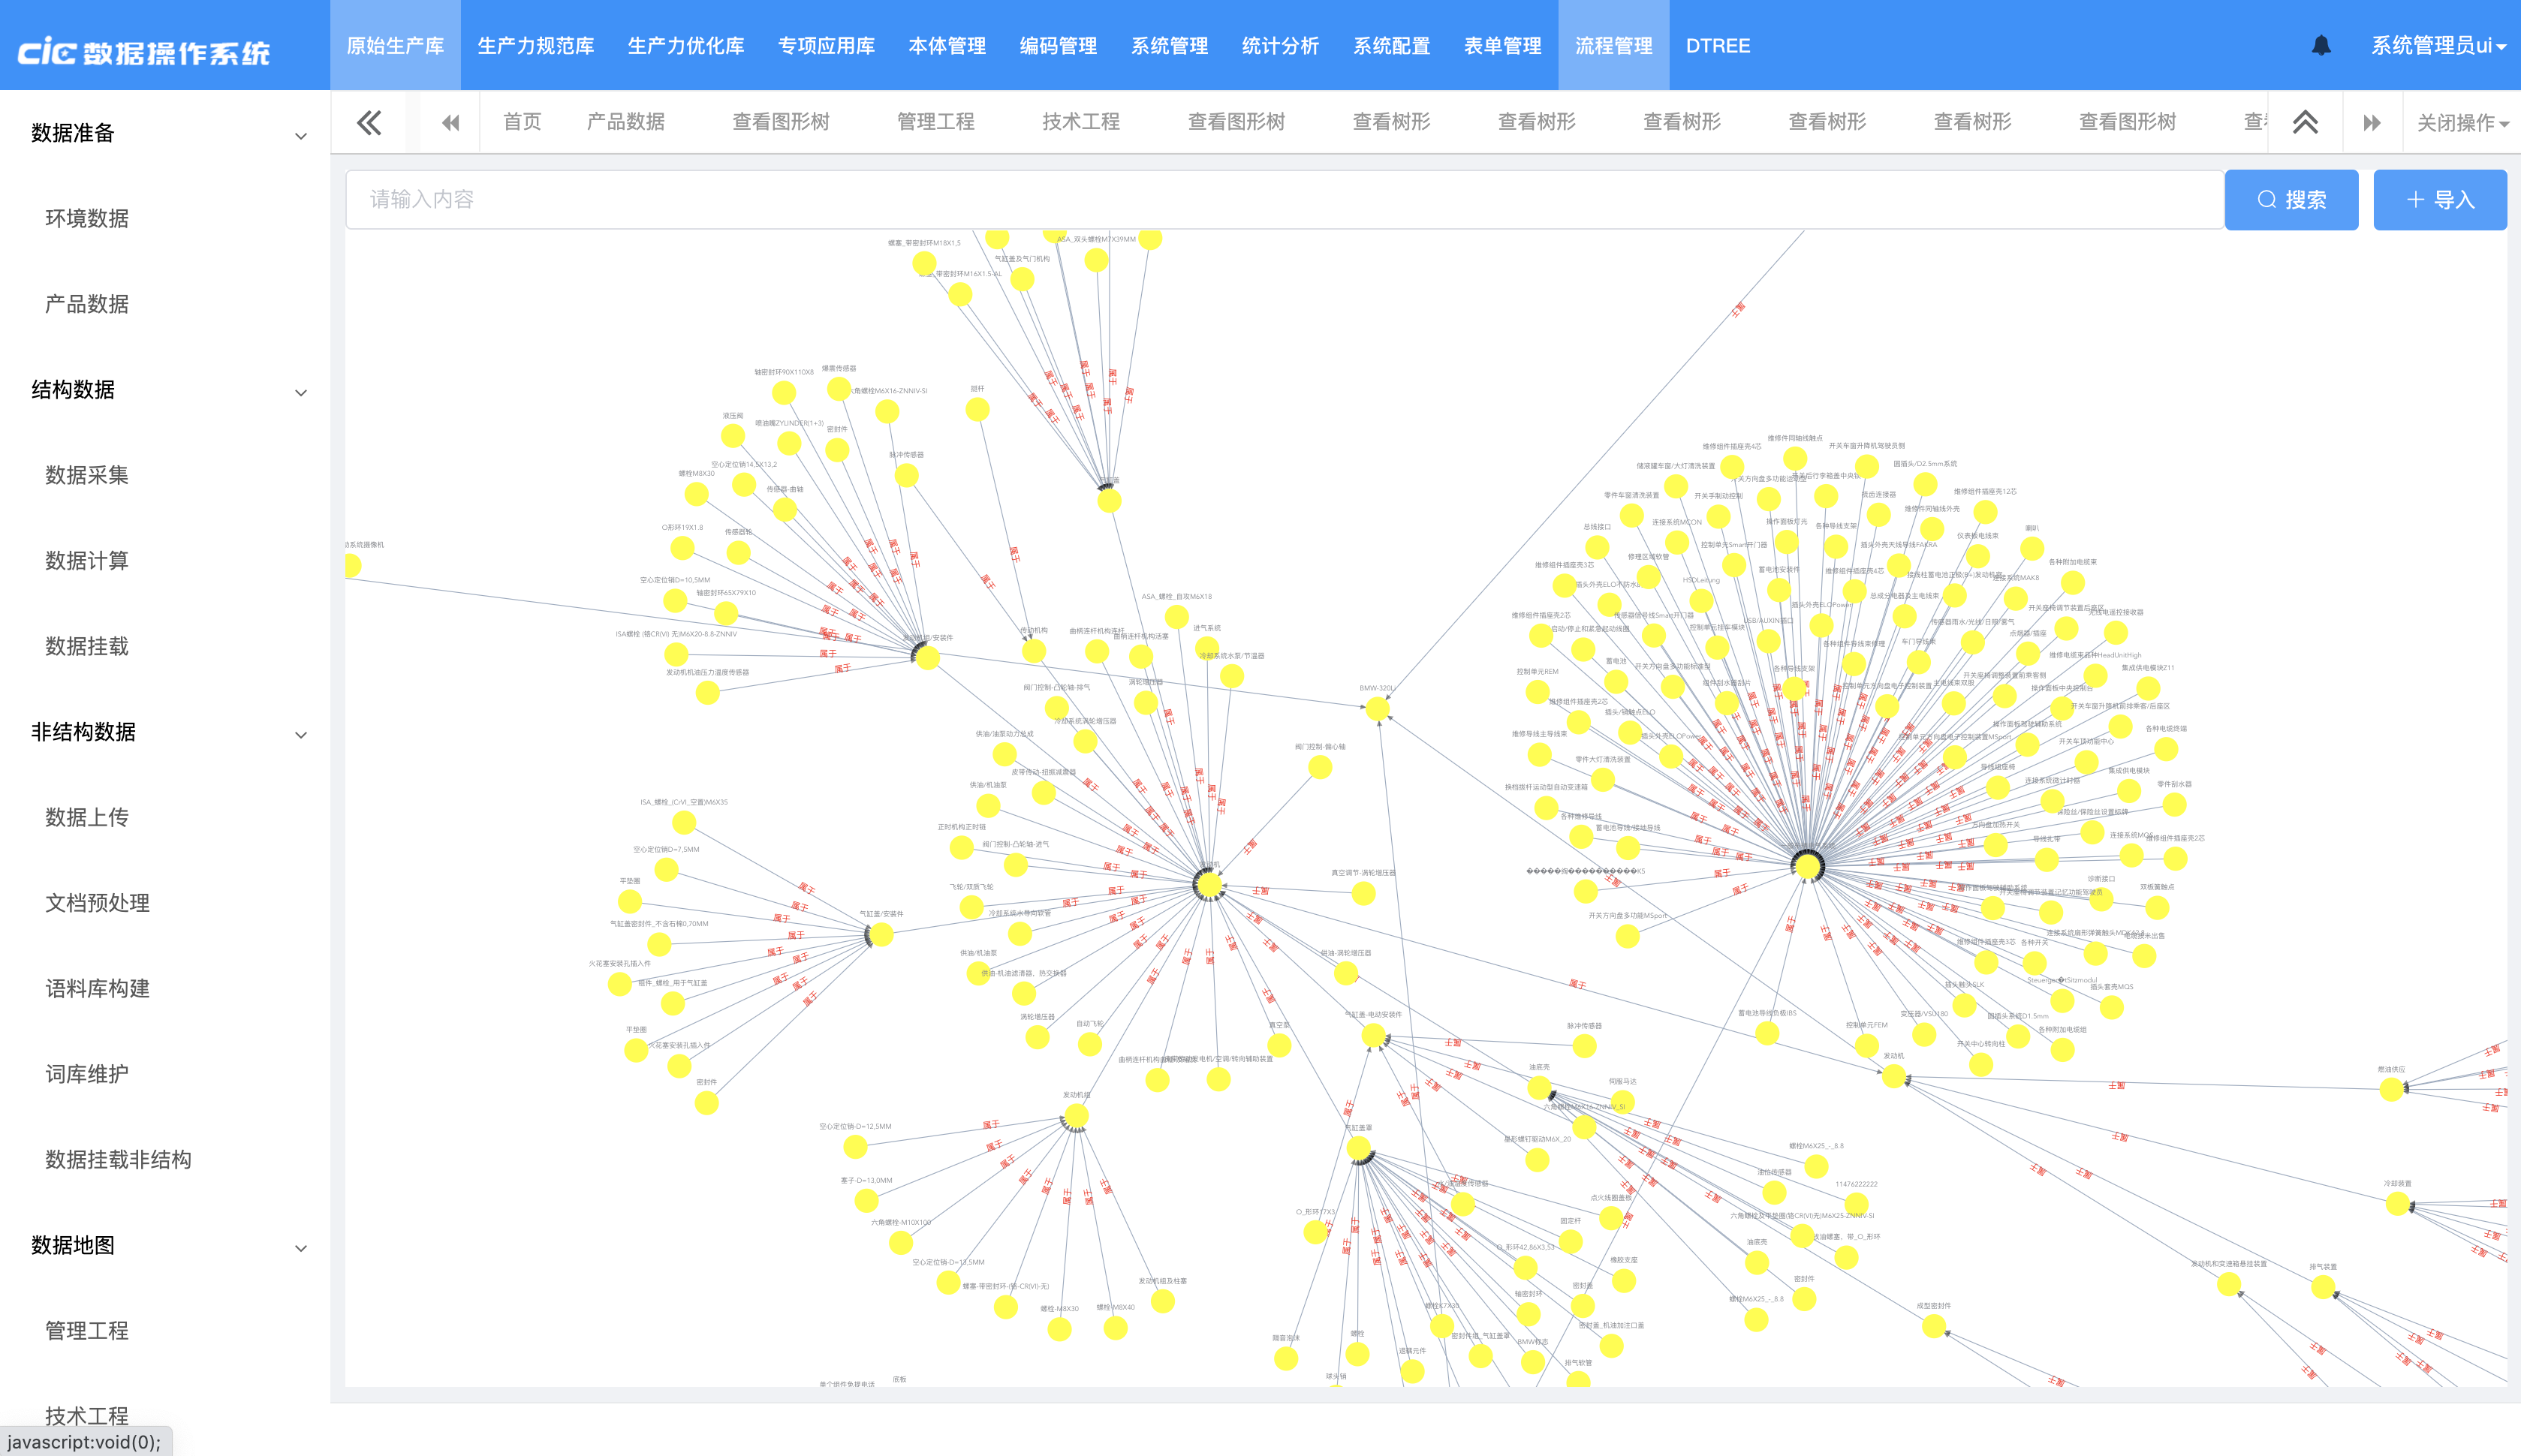
Task: Expand the 数据地图 section chevron
Action: tap(300, 1247)
